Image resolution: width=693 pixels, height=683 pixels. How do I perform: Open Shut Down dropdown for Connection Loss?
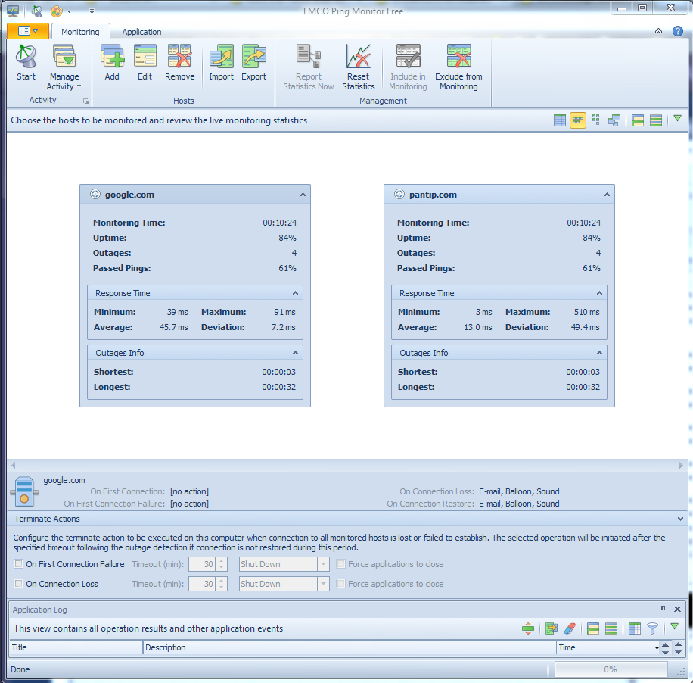[x=324, y=584]
